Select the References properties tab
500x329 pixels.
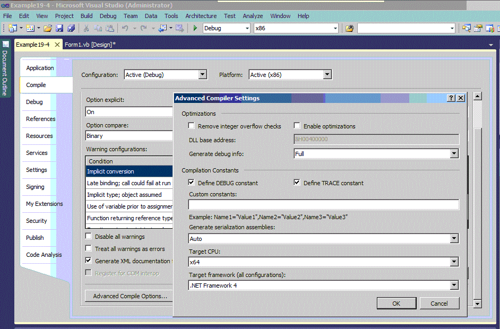coord(40,119)
